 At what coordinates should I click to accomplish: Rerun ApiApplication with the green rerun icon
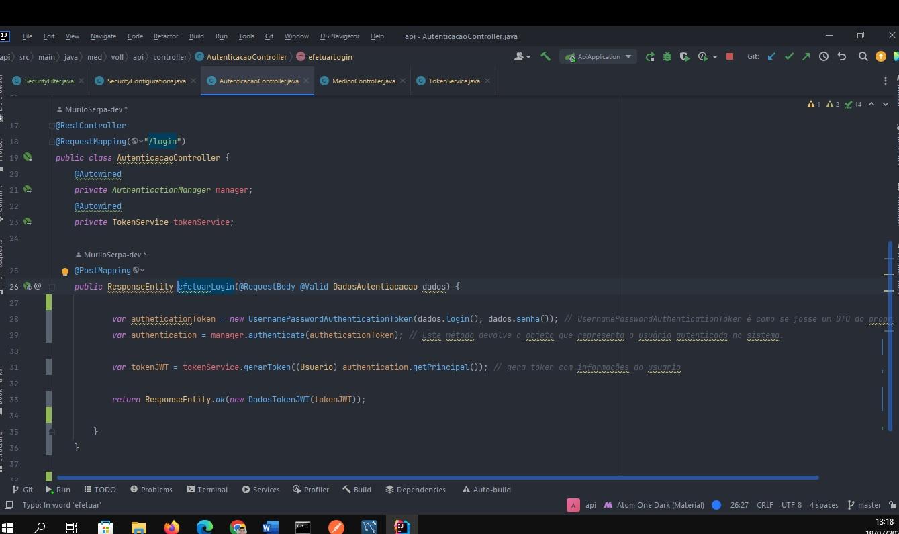coord(650,57)
